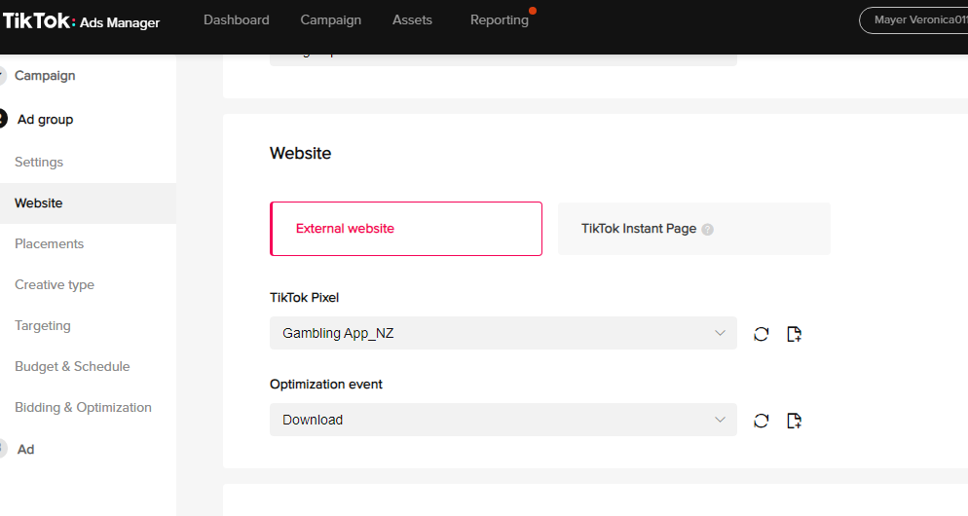Jump to Budget & Schedule section
Viewport: 968px width, 516px height.
(72, 366)
